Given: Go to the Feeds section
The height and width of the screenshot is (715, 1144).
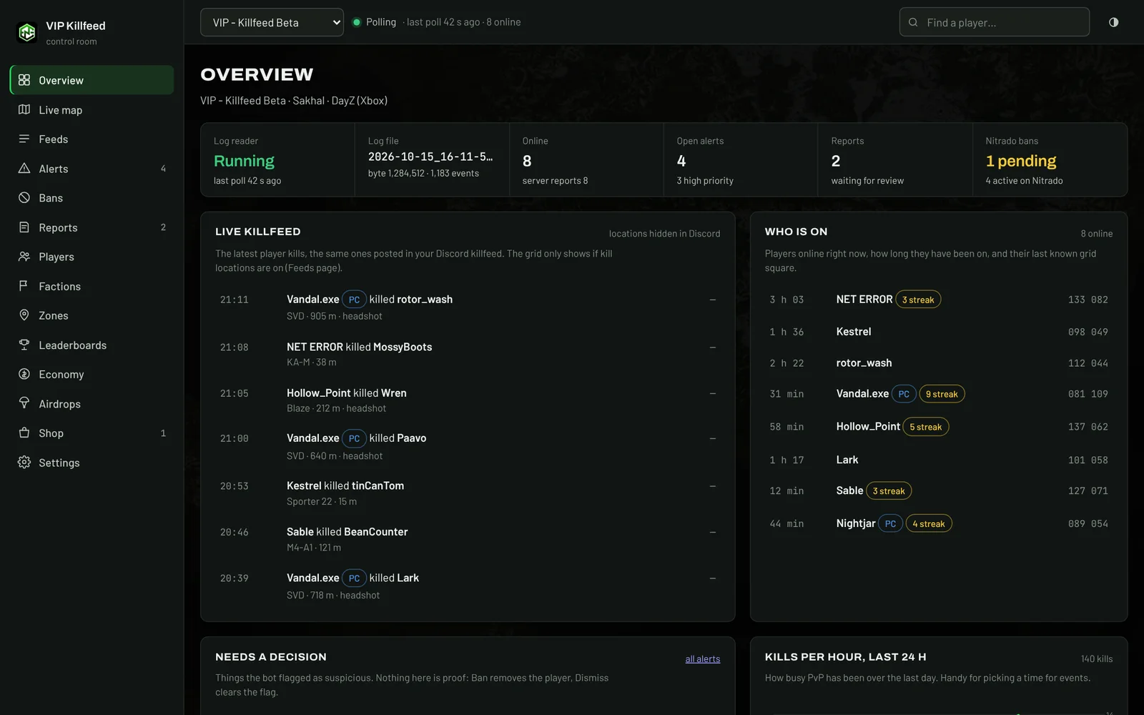Looking at the screenshot, I should click(92, 139).
